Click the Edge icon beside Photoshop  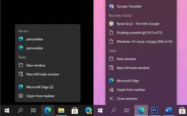point(141,110)
